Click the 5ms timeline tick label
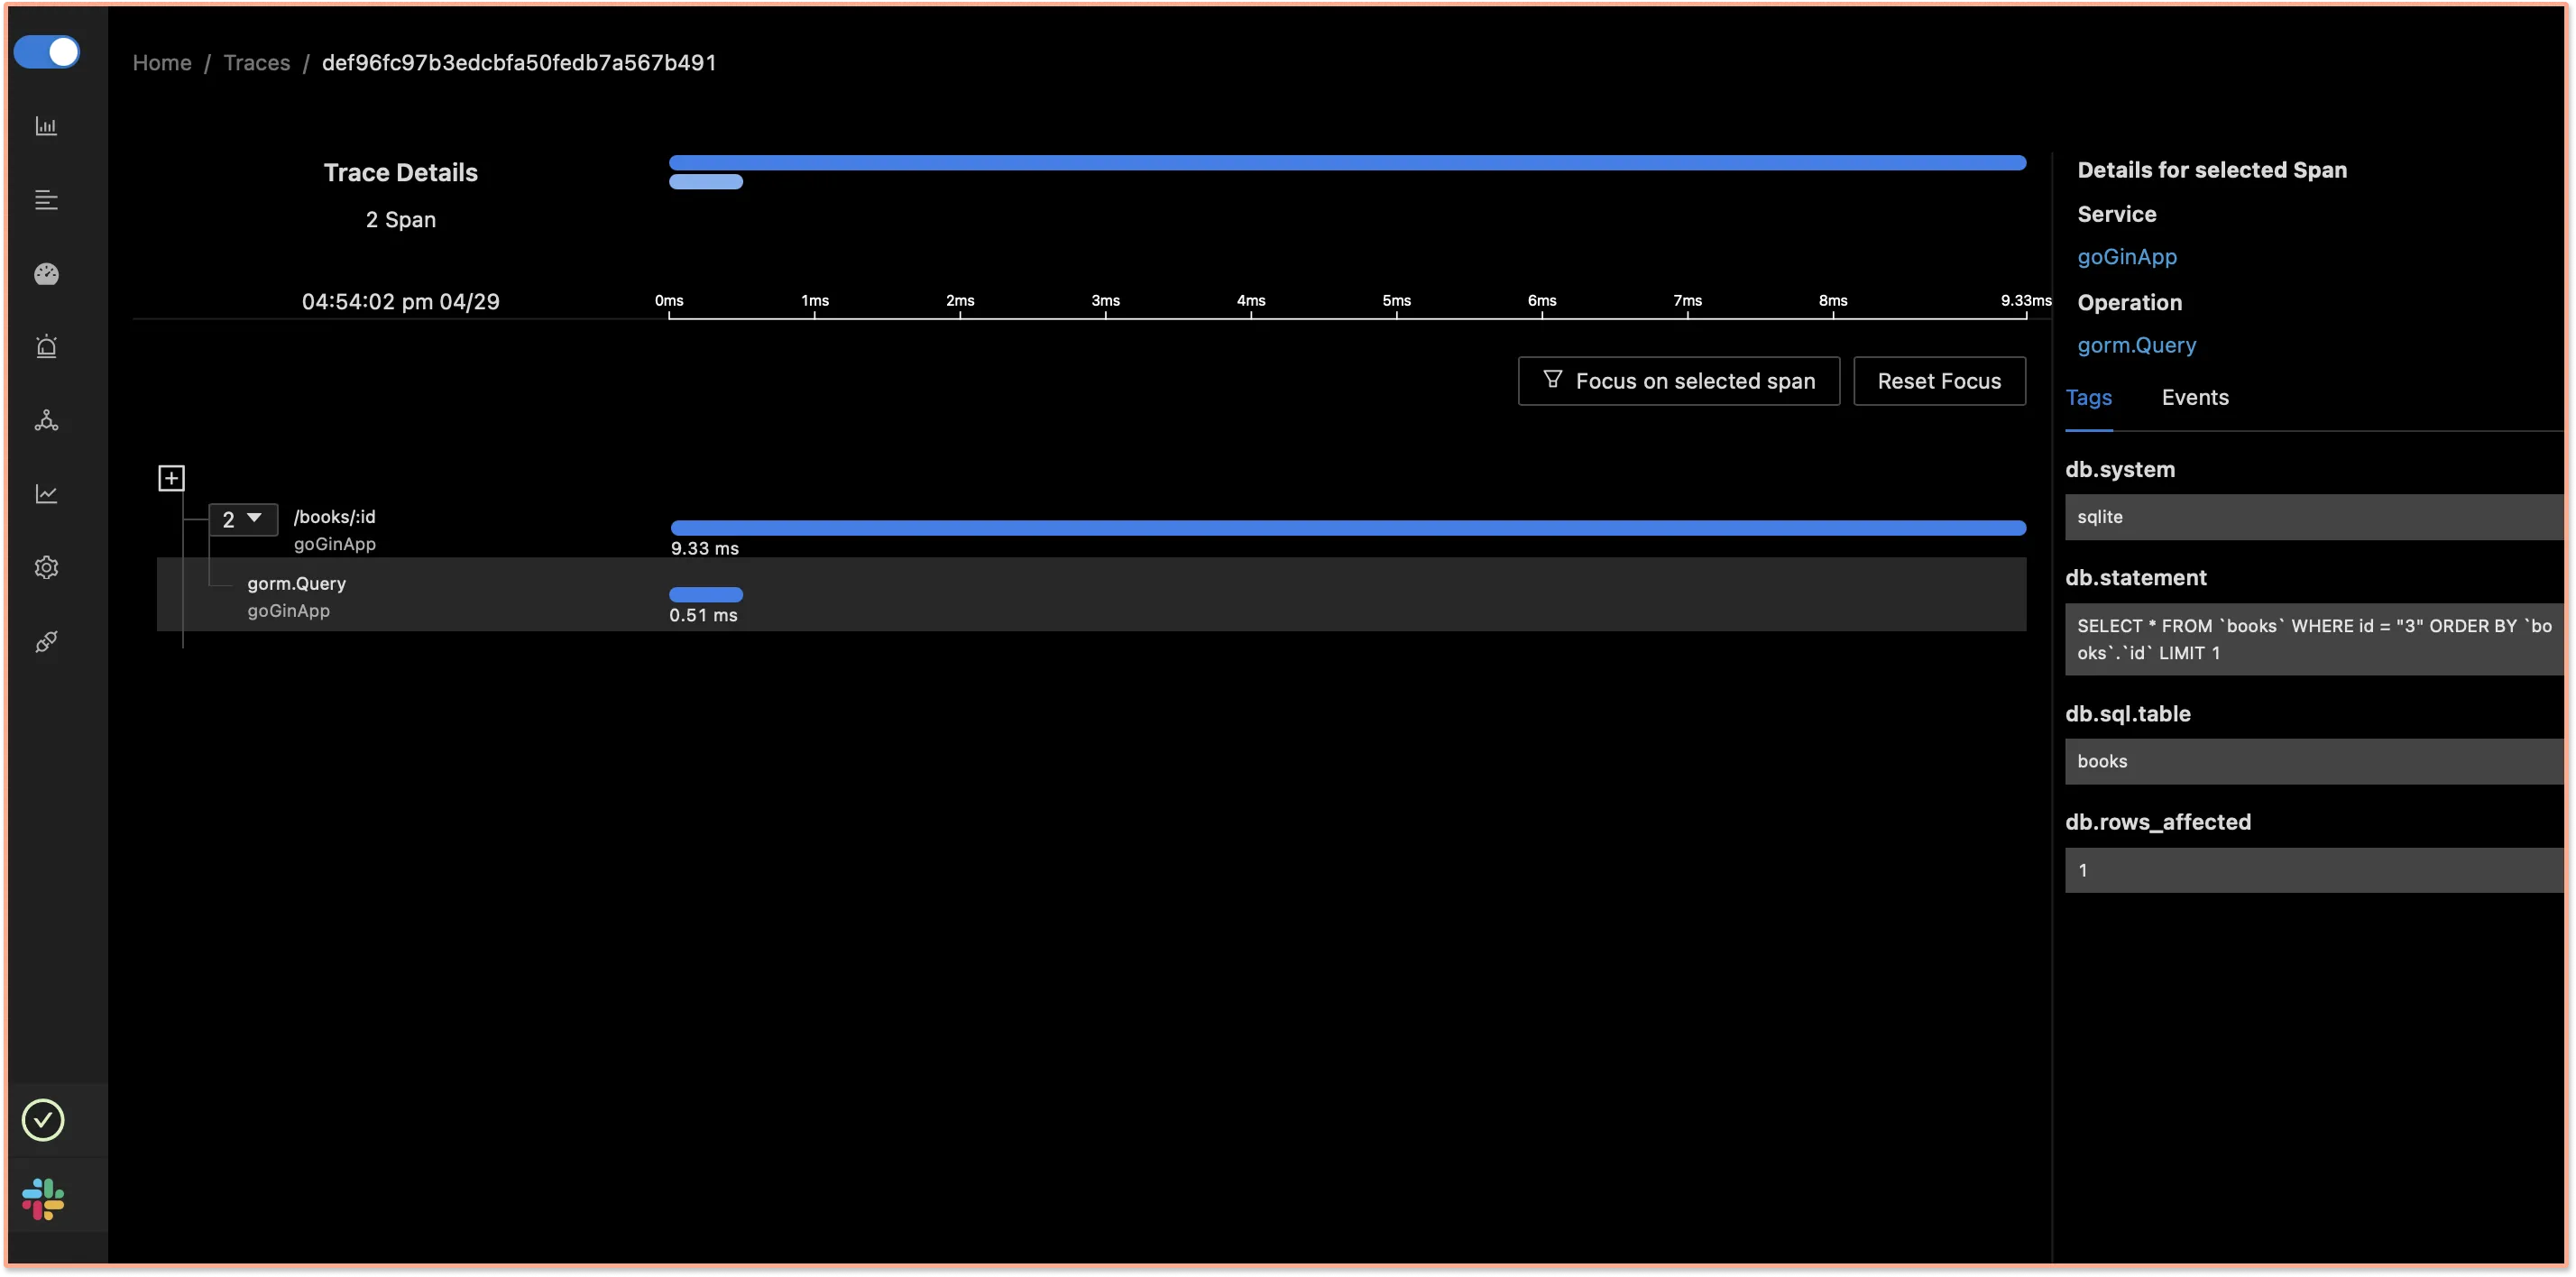The width and height of the screenshot is (2576, 1277). [1396, 300]
